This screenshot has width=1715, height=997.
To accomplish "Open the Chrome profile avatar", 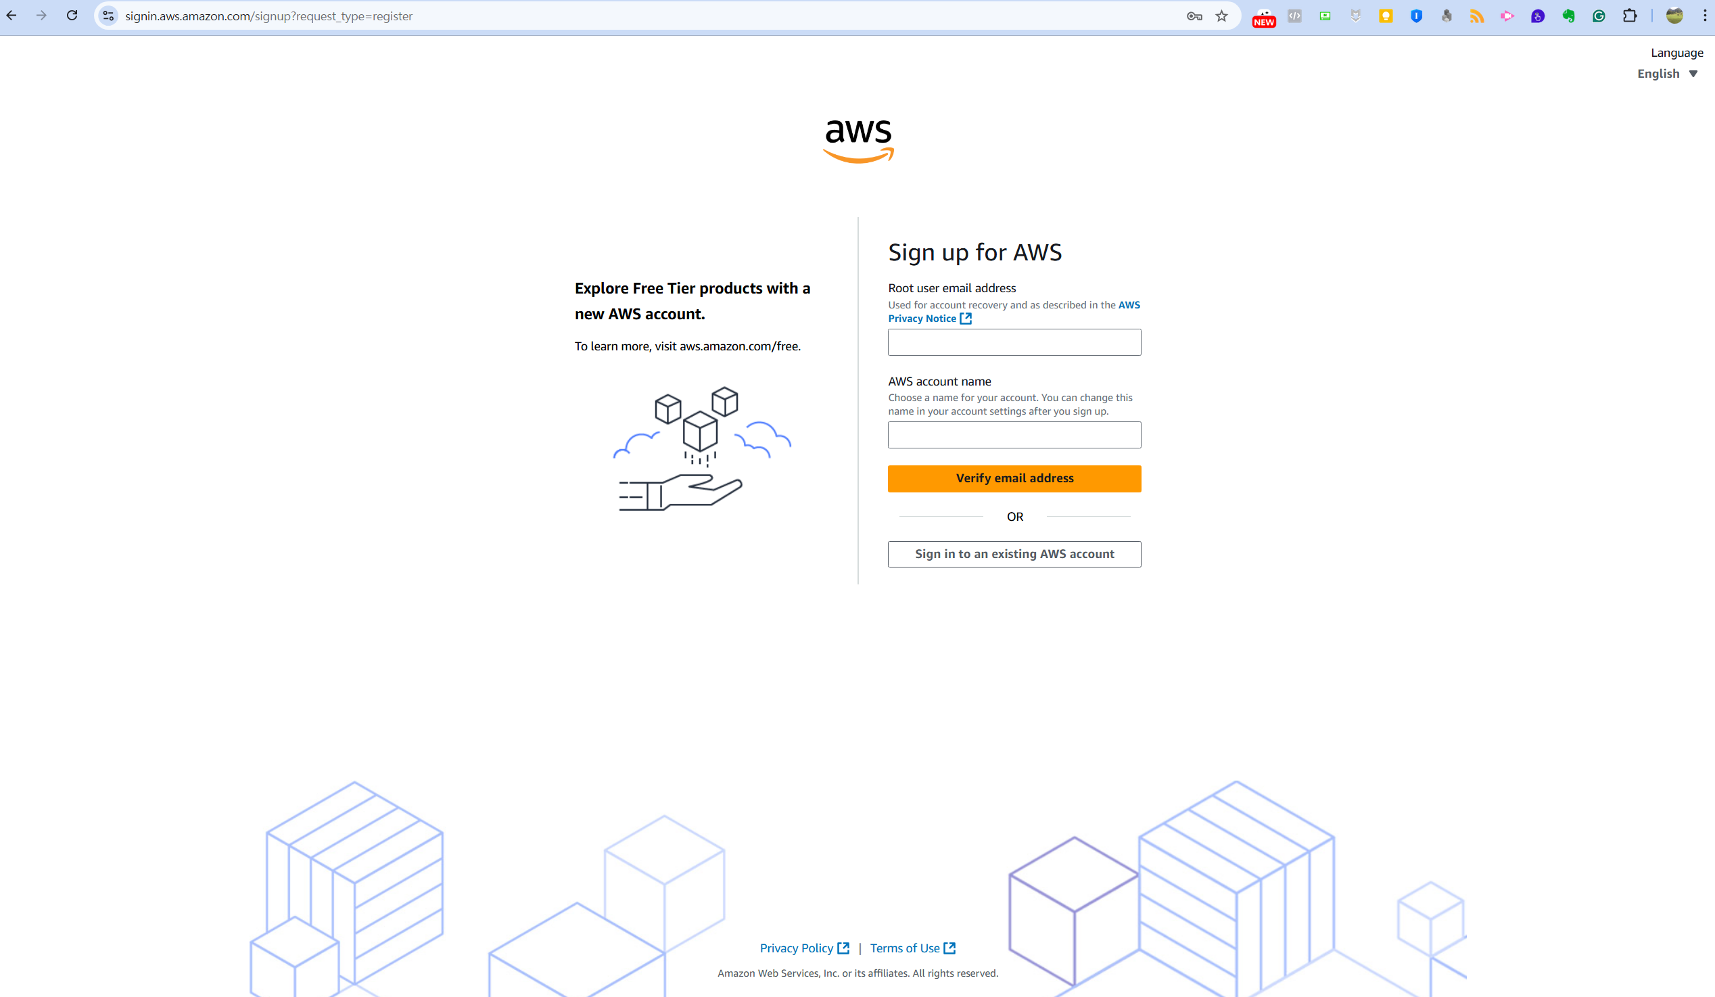I will coord(1674,16).
